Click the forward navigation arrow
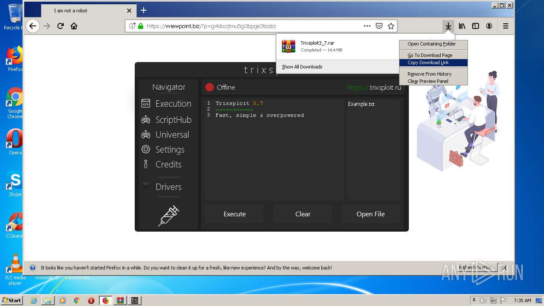Screen dimensions: 544x306 click(x=47, y=26)
